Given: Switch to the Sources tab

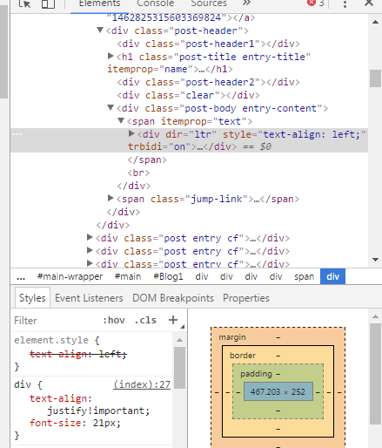Looking at the screenshot, I should tap(209, 3).
